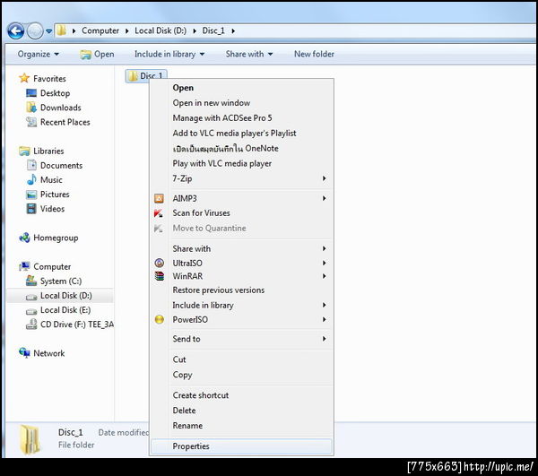
Task: Open Desktop in Favorites
Action: [55, 93]
